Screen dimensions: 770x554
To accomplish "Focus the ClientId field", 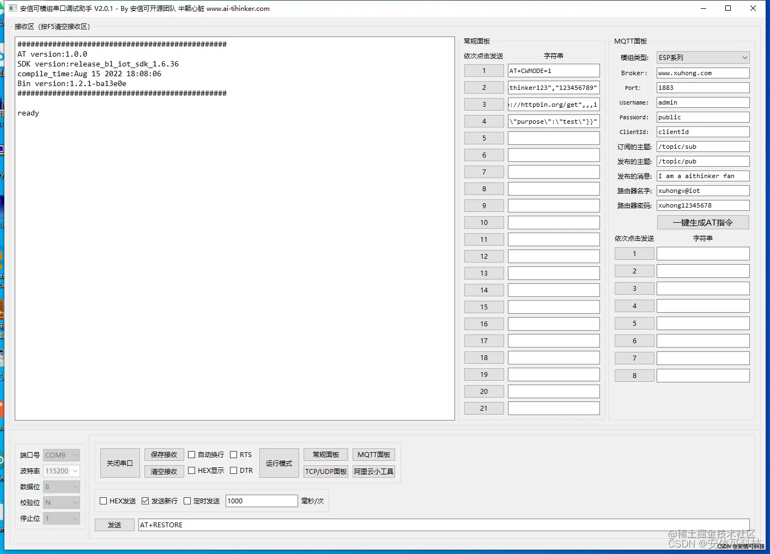I will [703, 132].
